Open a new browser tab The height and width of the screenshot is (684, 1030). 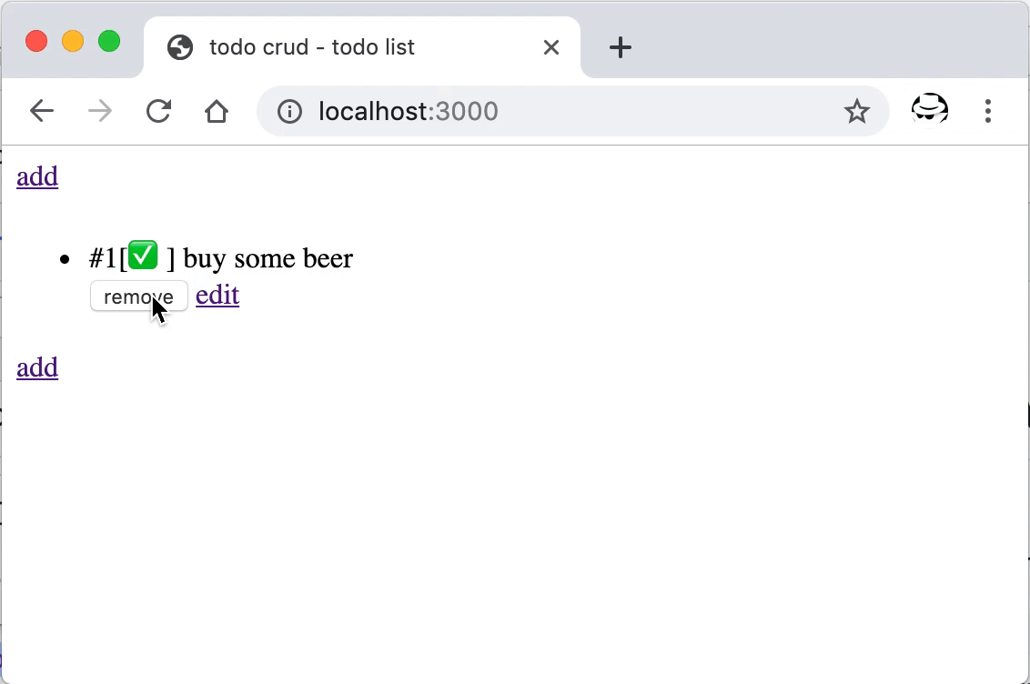621,47
